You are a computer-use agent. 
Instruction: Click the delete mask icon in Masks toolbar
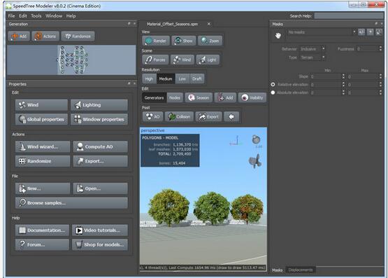[x=379, y=32]
